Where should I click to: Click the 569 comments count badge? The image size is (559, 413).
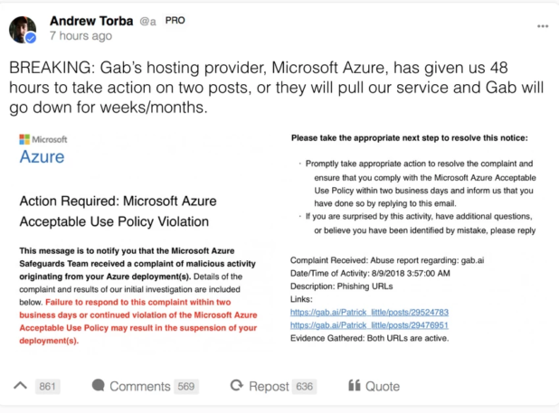(x=186, y=387)
